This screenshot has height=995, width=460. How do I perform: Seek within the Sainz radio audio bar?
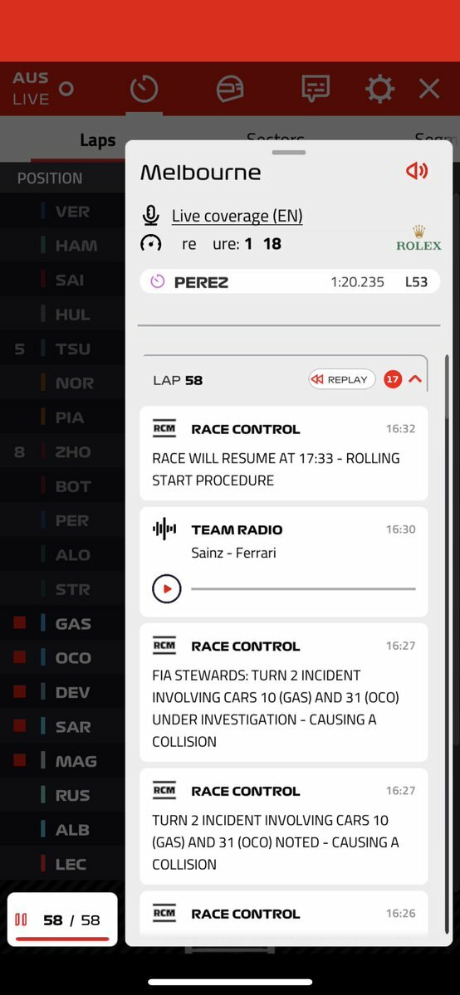pyautogui.click(x=303, y=589)
